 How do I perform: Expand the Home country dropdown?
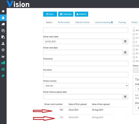86,86
